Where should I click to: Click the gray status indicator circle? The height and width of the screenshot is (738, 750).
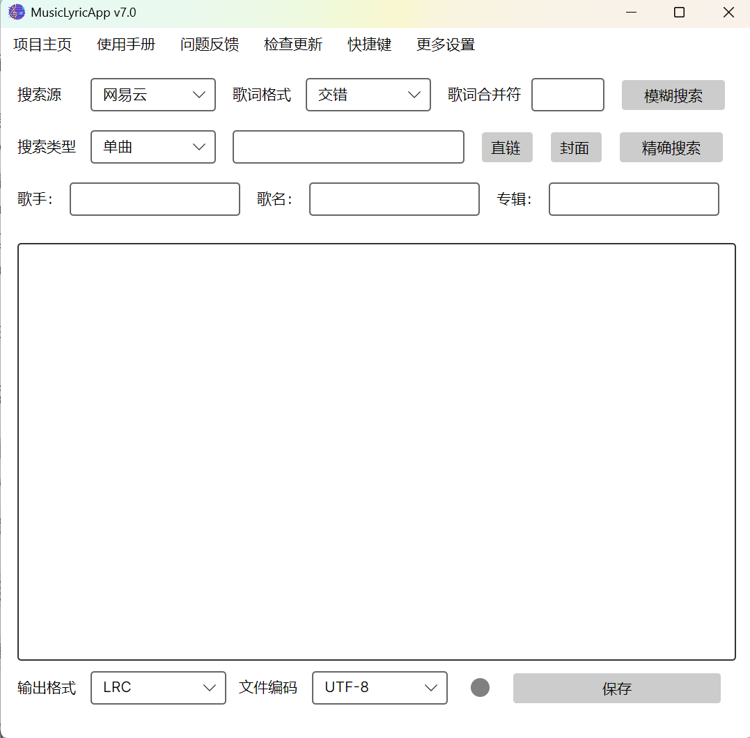[x=480, y=688]
